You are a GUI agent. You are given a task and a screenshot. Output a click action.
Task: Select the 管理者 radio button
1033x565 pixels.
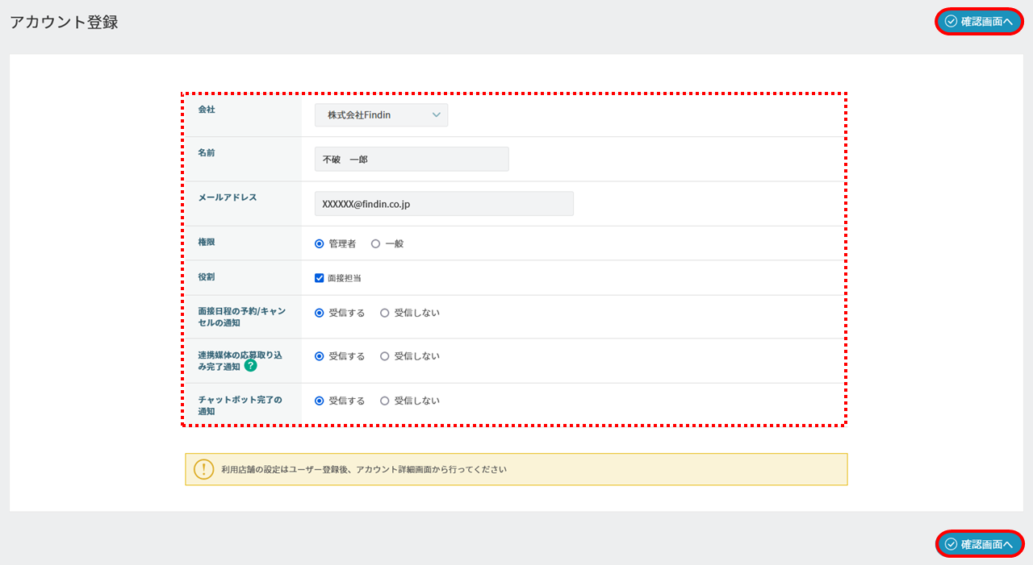coord(320,243)
